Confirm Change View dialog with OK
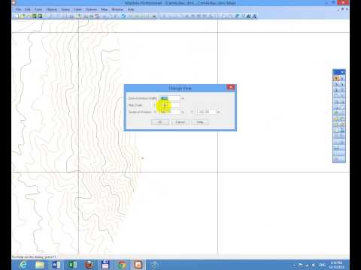The width and height of the screenshot is (361, 270). [x=160, y=122]
